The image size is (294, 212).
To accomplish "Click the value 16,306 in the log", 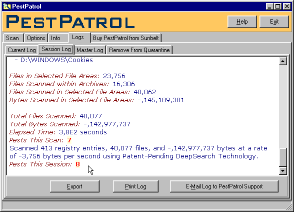I will [x=124, y=84].
